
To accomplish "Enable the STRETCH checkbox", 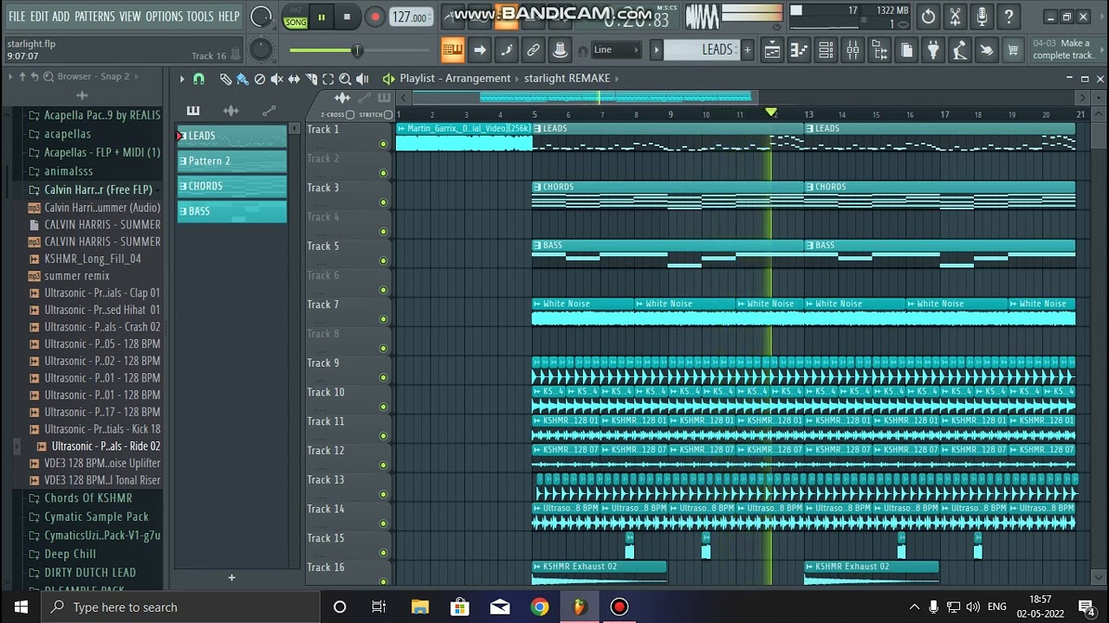I will 388,114.
